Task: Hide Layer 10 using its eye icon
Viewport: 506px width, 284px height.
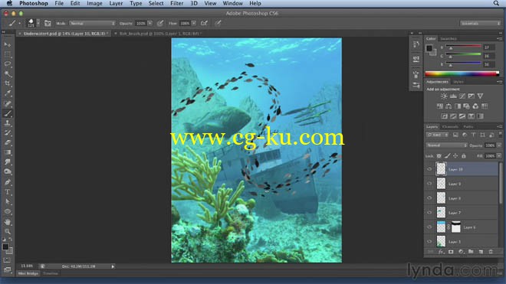Action: 429,169
